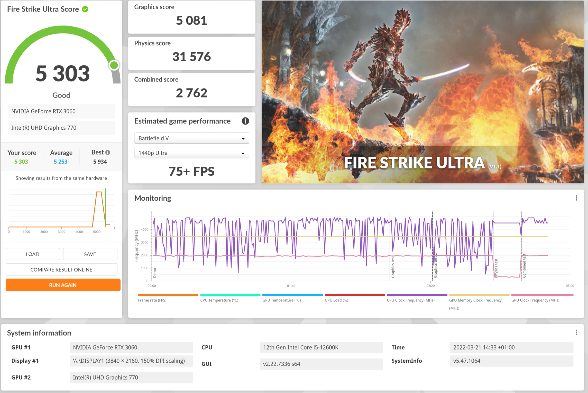Click the Graphics test 1 chart marker
Image resolution: width=588 pixels, height=393 pixels.
393,266
